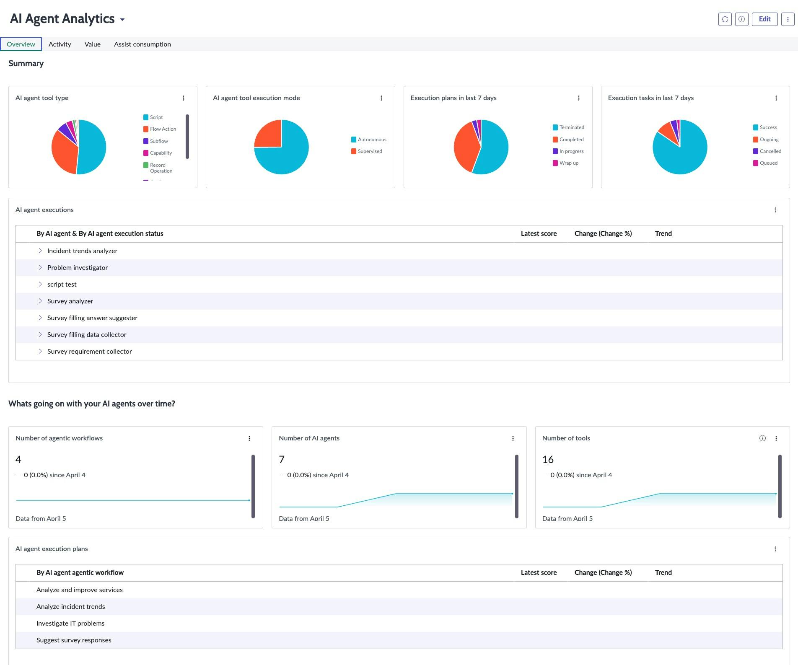Image resolution: width=798 pixels, height=665 pixels.
Task: Click the Edit button
Action: pyautogui.click(x=764, y=19)
